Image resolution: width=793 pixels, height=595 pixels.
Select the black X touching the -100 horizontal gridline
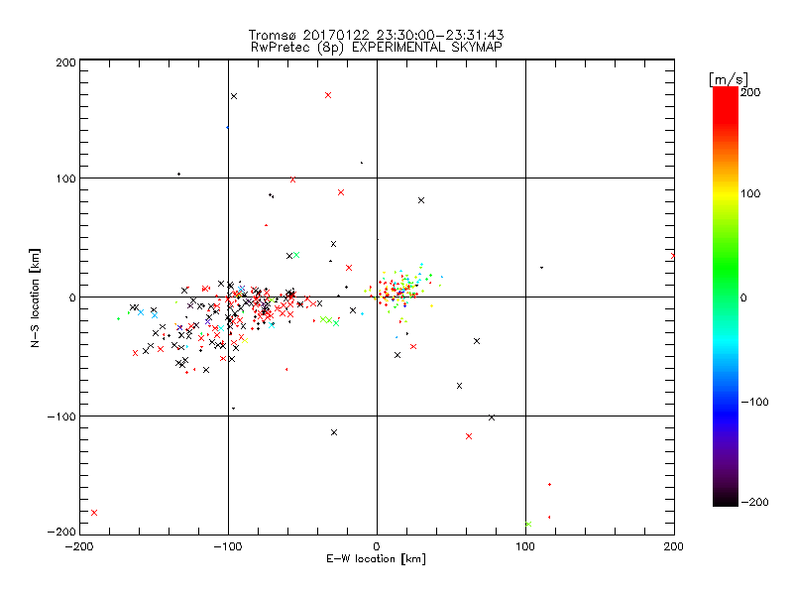491,417
